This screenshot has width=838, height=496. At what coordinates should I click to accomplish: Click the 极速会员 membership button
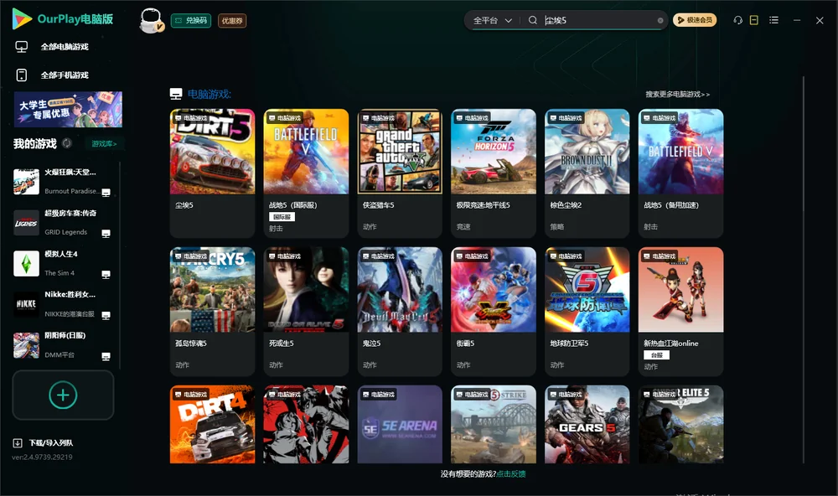click(695, 20)
